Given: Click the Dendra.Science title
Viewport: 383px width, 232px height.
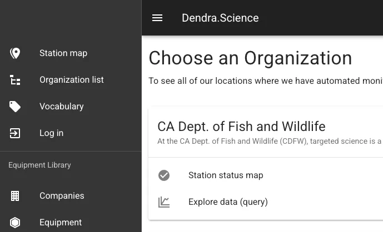Looking at the screenshot, I should coord(220,18).
